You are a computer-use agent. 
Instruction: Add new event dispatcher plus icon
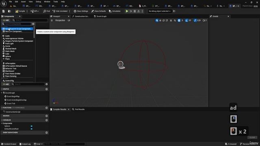47,133
